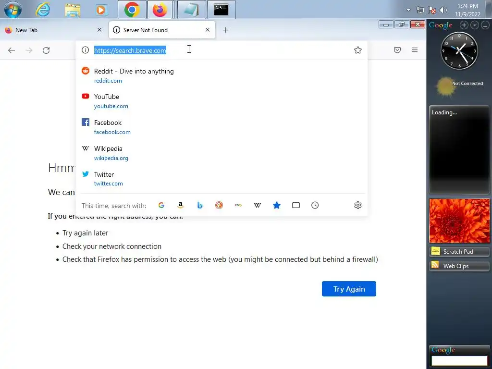
Task: Open the Windows Start menu
Action: pos(13,10)
